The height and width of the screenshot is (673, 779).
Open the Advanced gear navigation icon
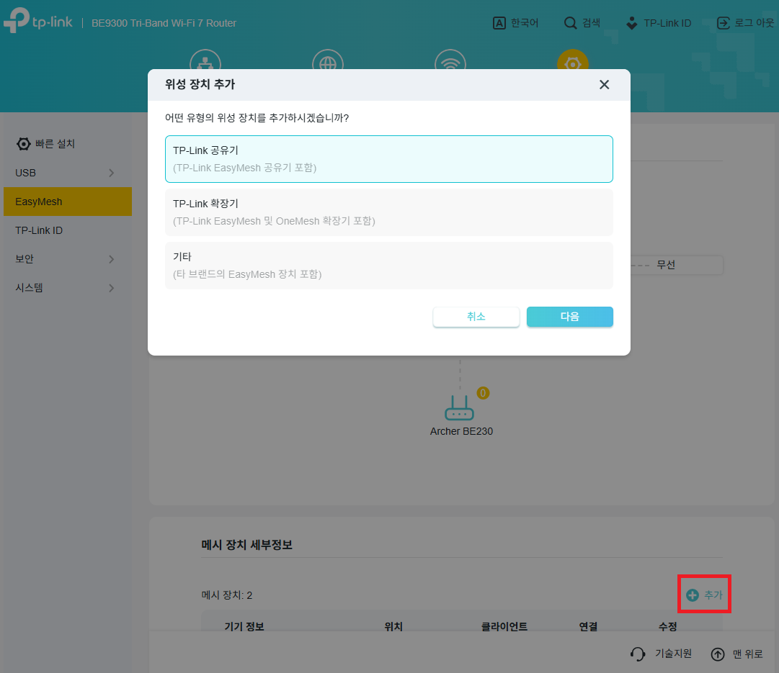tap(573, 60)
